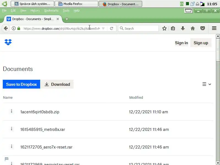Image resolution: width=220 pixels, height=165 pixels.
Task: Open the Edit menu
Action: (13, 10)
